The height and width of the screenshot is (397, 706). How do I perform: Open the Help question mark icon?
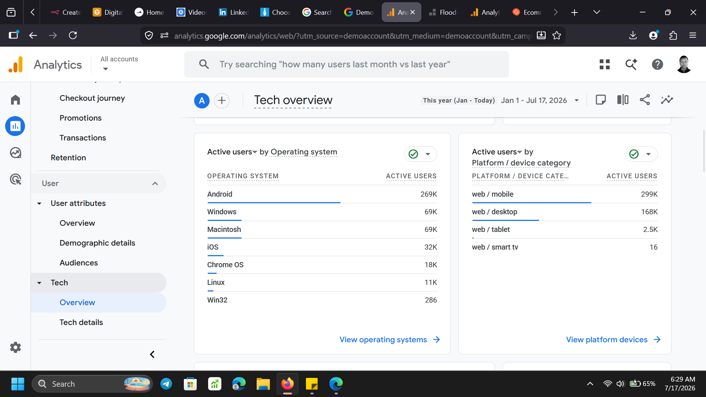click(657, 64)
